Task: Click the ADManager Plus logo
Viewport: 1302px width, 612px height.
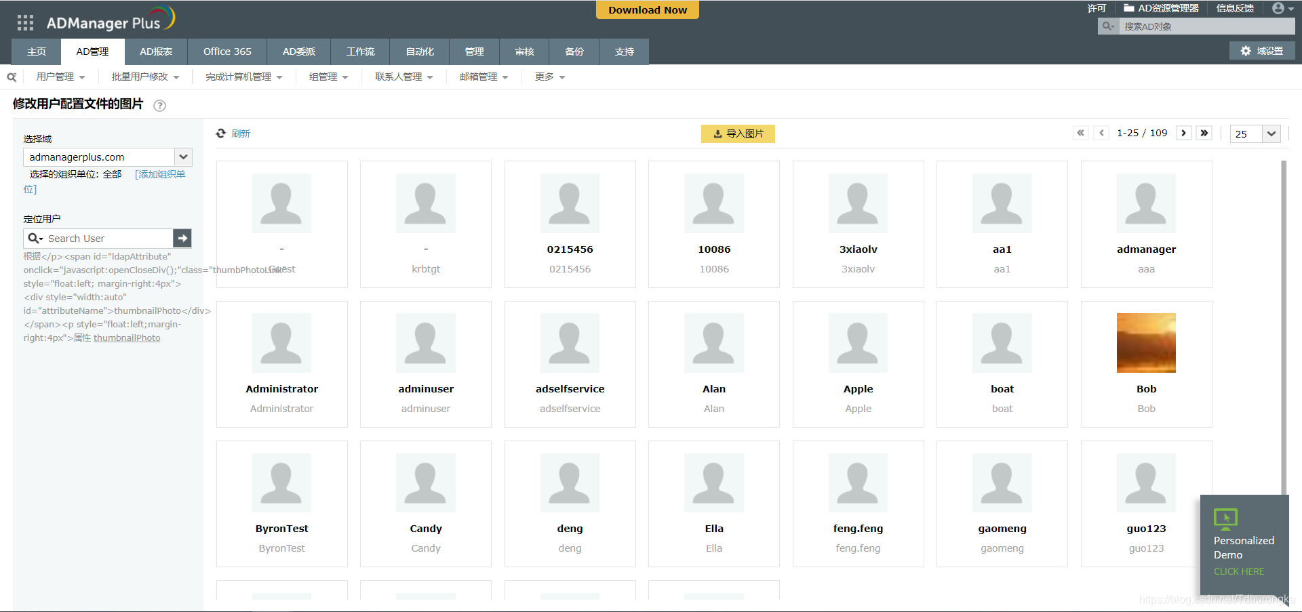Action: [111, 20]
